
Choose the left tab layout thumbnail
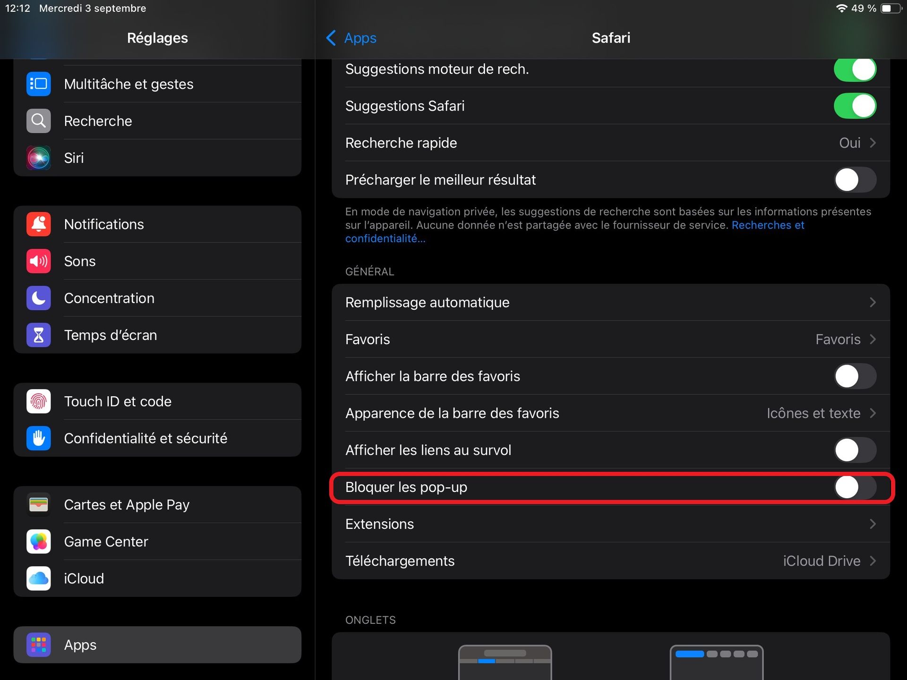click(x=505, y=662)
